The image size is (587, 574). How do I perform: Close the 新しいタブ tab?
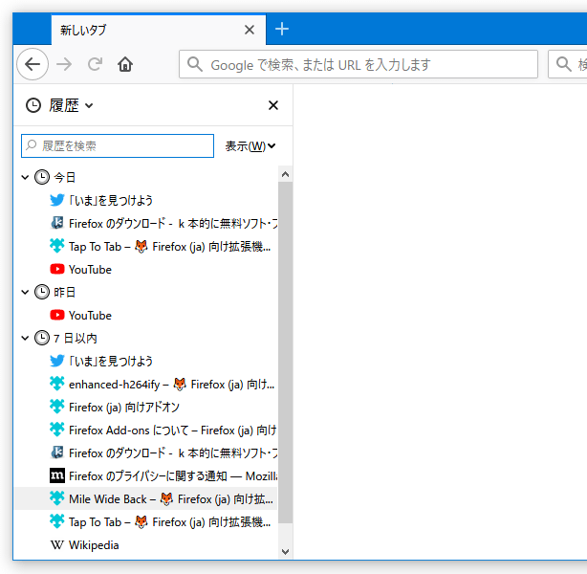[x=250, y=30]
